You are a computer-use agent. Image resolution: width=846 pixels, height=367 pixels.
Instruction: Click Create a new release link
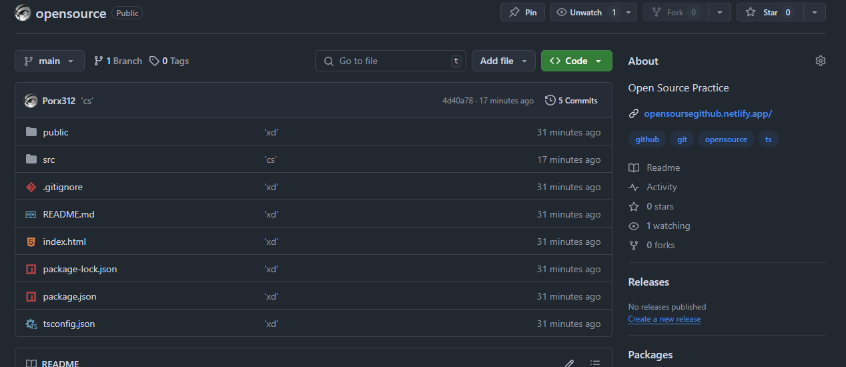pos(665,319)
